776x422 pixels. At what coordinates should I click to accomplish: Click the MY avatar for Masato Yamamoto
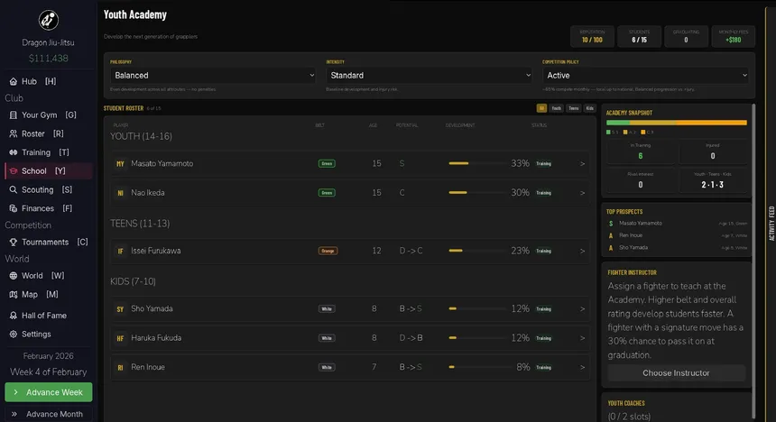pyautogui.click(x=120, y=164)
